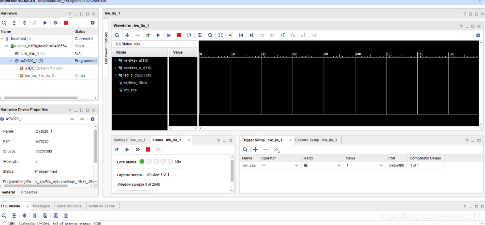Open Serial I/O Scans tab
This screenshot has height=225, width=485.
(102, 206)
